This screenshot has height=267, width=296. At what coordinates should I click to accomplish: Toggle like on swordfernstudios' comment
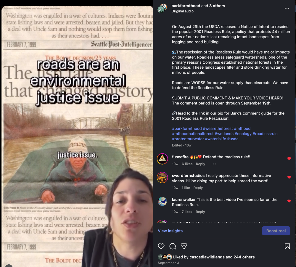point(289,177)
